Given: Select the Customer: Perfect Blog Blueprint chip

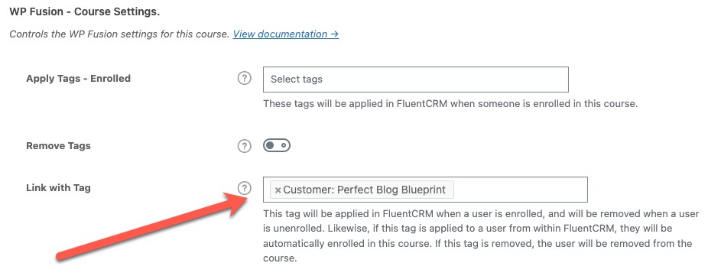Looking at the screenshot, I should 362,190.
